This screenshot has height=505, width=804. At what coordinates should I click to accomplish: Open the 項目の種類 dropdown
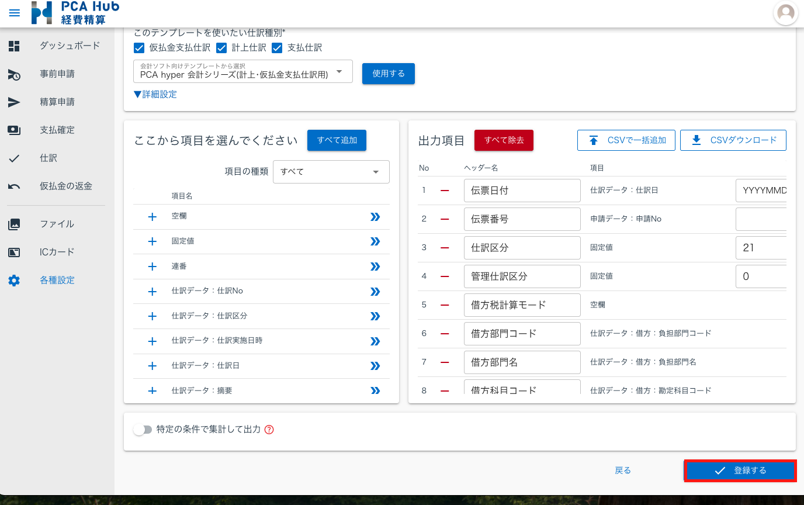331,172
